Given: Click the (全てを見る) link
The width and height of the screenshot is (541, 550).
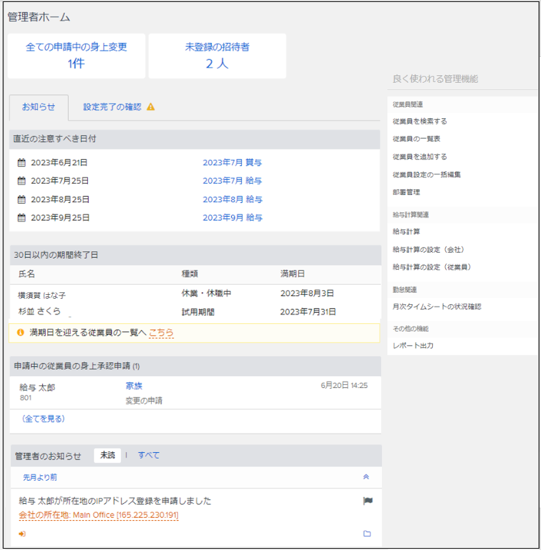Looking at the screenshot, I should (44, 418).
